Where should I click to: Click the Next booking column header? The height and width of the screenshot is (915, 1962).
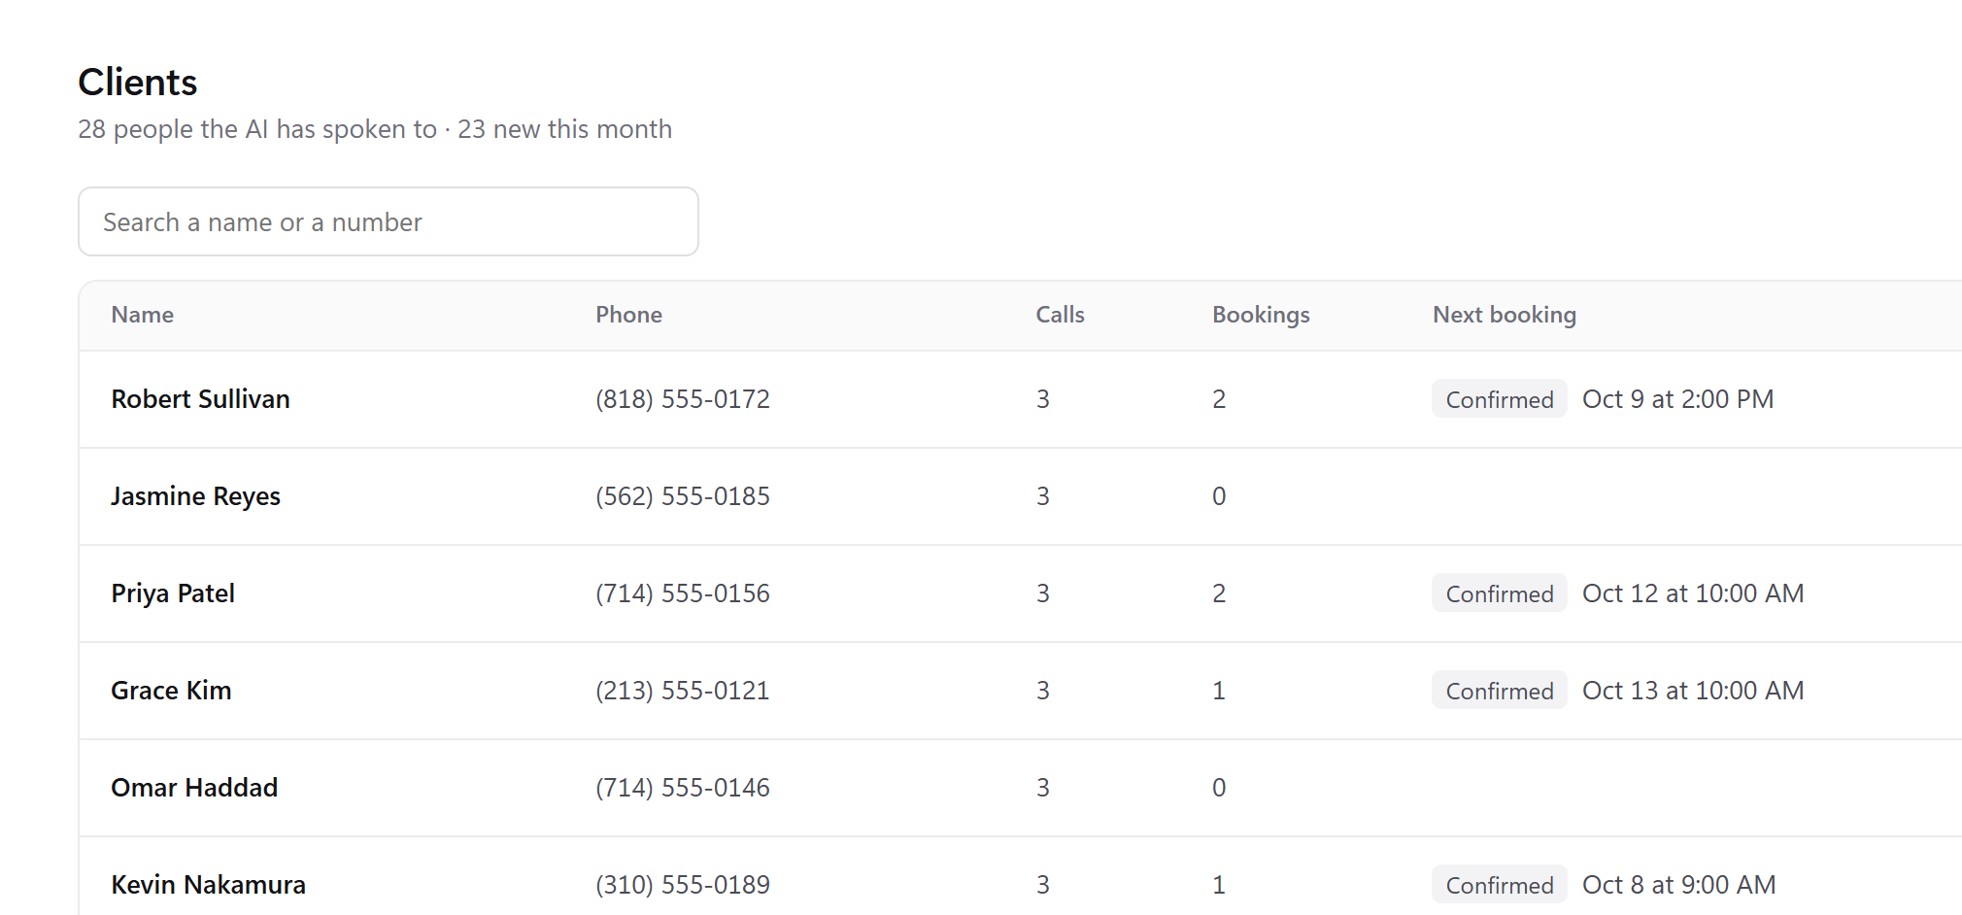(x=1504, y=315)
